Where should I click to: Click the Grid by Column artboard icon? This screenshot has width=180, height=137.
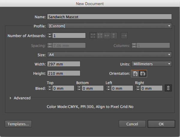[x=100, y=36]
